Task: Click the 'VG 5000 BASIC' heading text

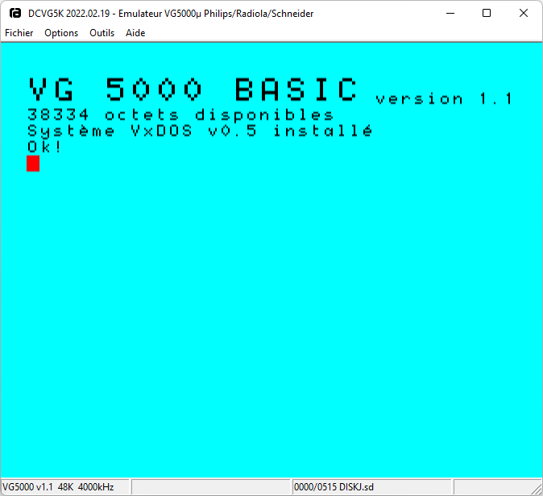Action: 193,89
